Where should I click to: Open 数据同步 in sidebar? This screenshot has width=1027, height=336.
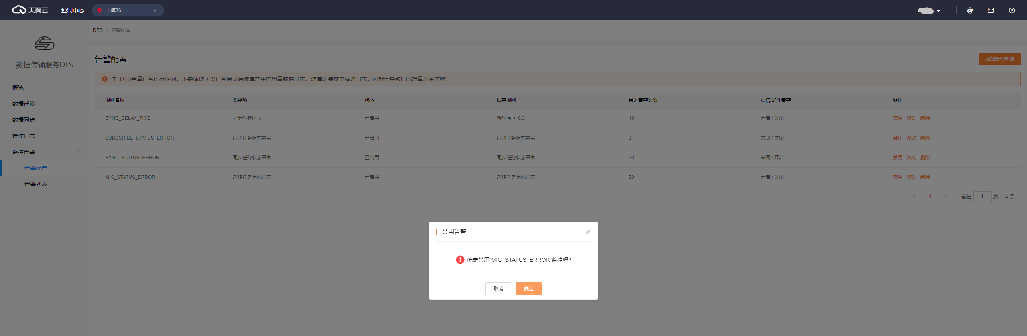click(x=24, y=120)
